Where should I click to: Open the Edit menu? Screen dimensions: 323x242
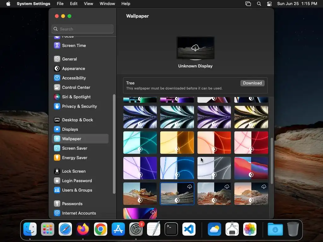coord(73,4)
